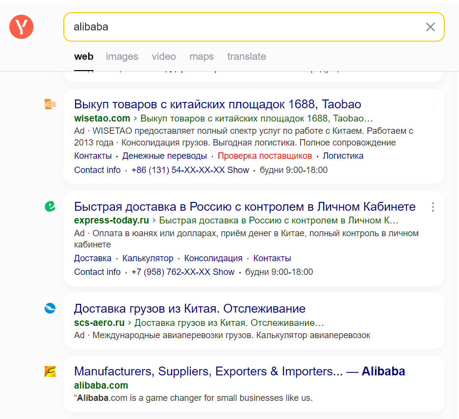Screen dimensions: 459x419
Task: Show the +7 (958) 762 phone number
Action: pyautogui.click(x=182, y=272)
